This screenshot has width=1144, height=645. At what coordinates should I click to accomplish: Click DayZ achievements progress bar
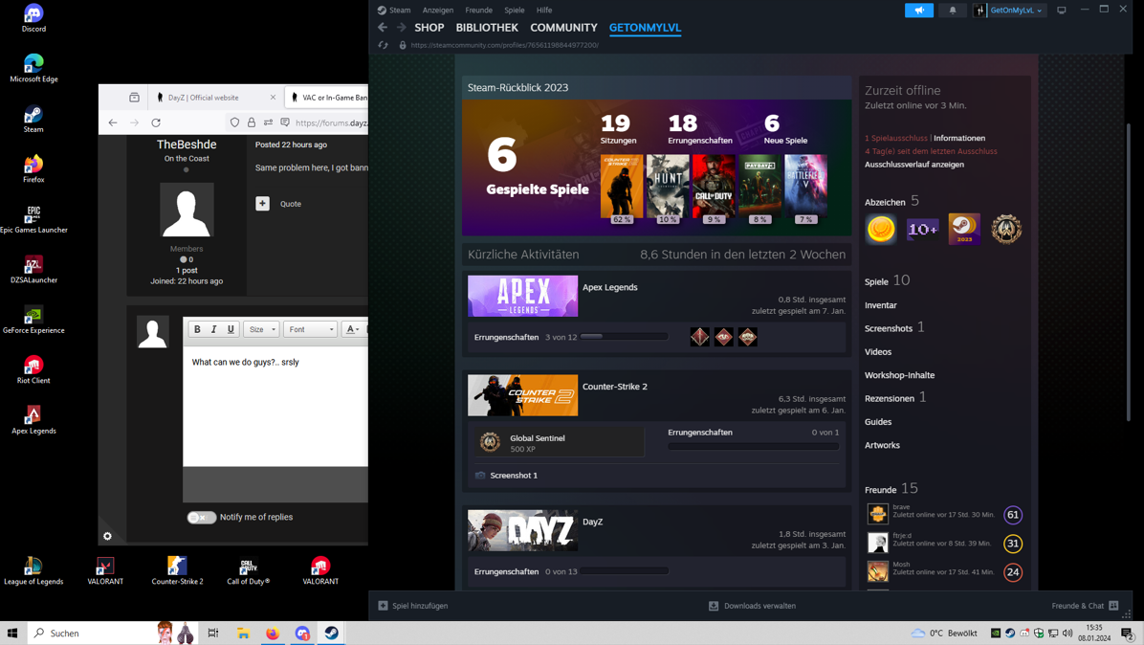[624, 571]
